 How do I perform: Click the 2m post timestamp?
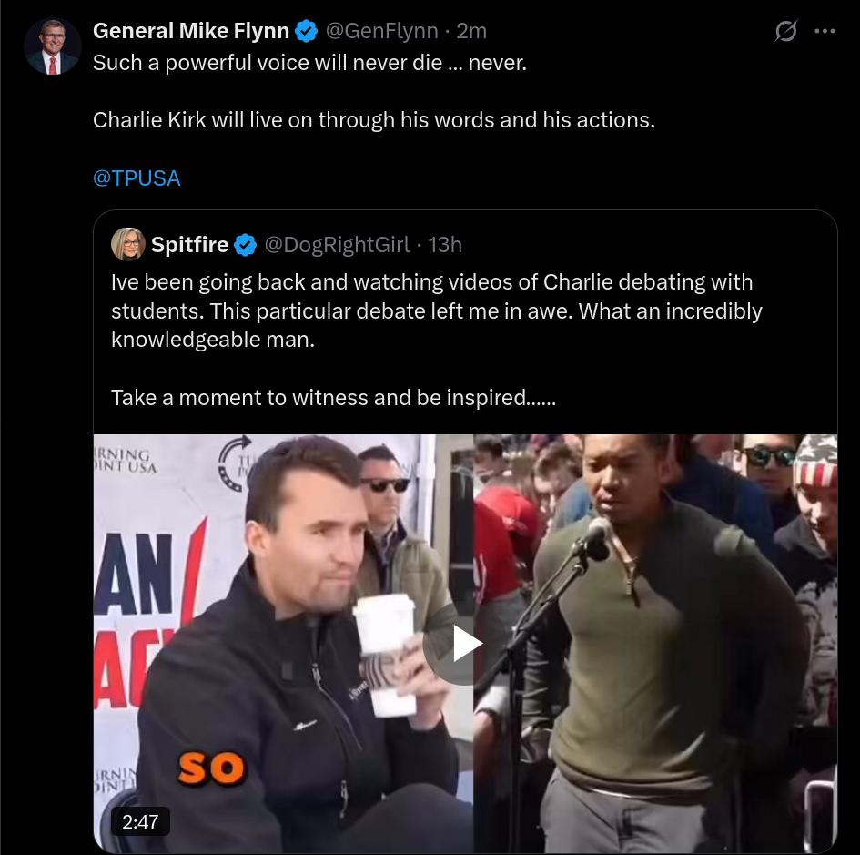click(x=471, y=31)
